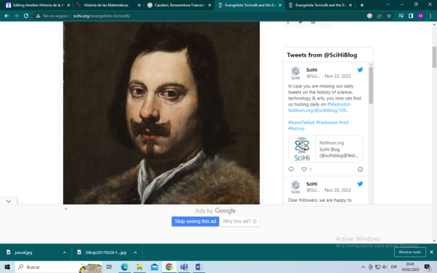Bookmark this page with the star
Image resolution: width=437 pixels, height=273 pixels.
tap(389, 16)
